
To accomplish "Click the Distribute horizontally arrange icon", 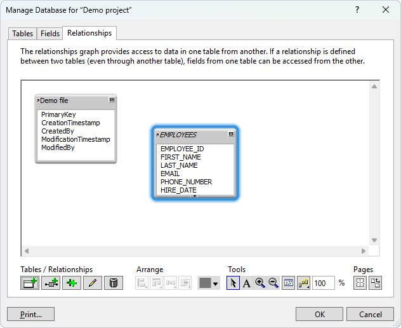I will [171, 283].
